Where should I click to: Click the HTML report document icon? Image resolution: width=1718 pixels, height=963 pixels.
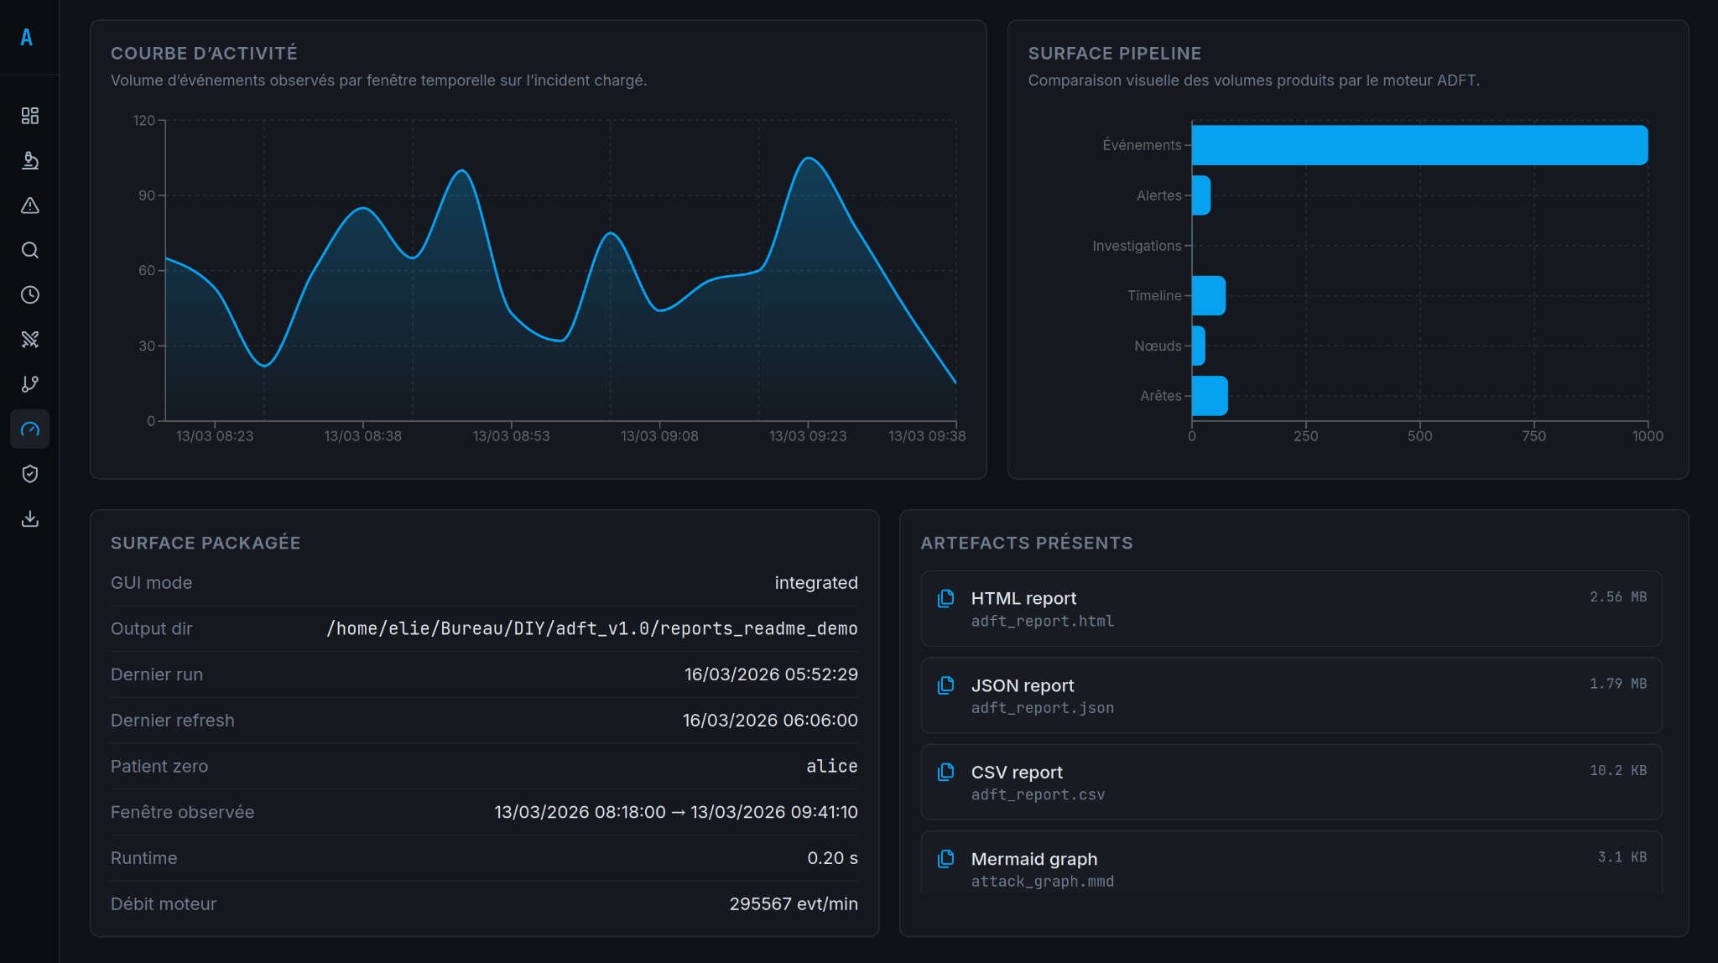(946, 599)
